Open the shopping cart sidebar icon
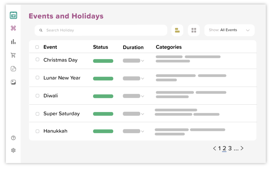The image size is (273, 170). [x=13, y=55]
